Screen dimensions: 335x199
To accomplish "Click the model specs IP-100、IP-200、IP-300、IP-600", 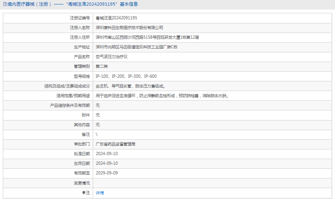I will click(126, 76).
